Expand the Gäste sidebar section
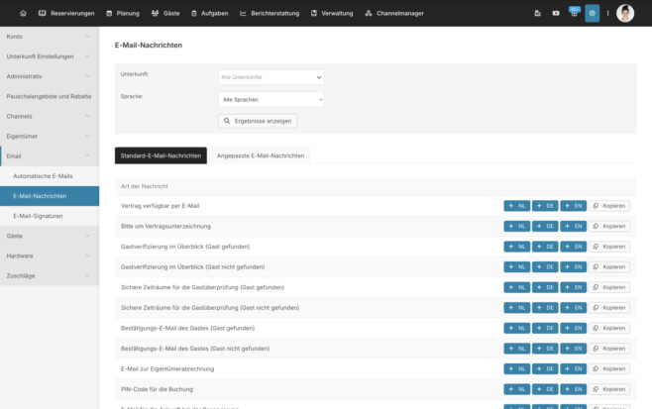This screenshot has height=409, width=652. coord(50,236)
